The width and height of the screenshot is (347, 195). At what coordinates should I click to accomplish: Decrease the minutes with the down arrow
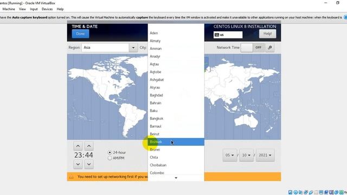[89, 164]
